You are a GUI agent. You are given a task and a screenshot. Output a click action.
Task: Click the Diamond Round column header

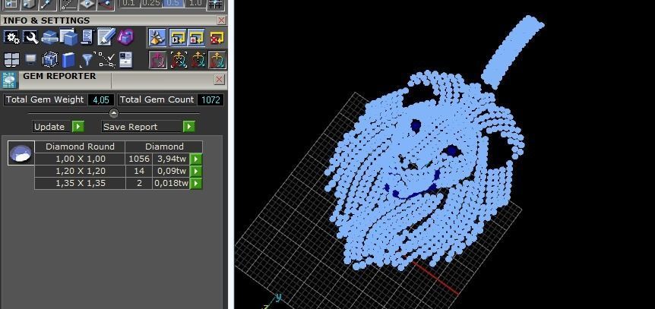click(x=81, y=147)
